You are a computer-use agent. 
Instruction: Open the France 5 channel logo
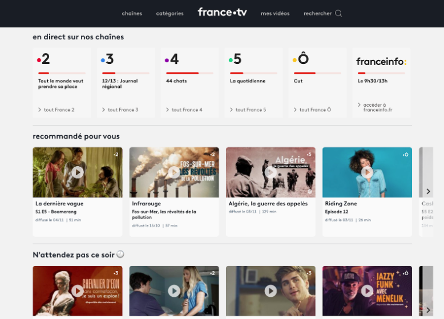[x=235, y=59]
